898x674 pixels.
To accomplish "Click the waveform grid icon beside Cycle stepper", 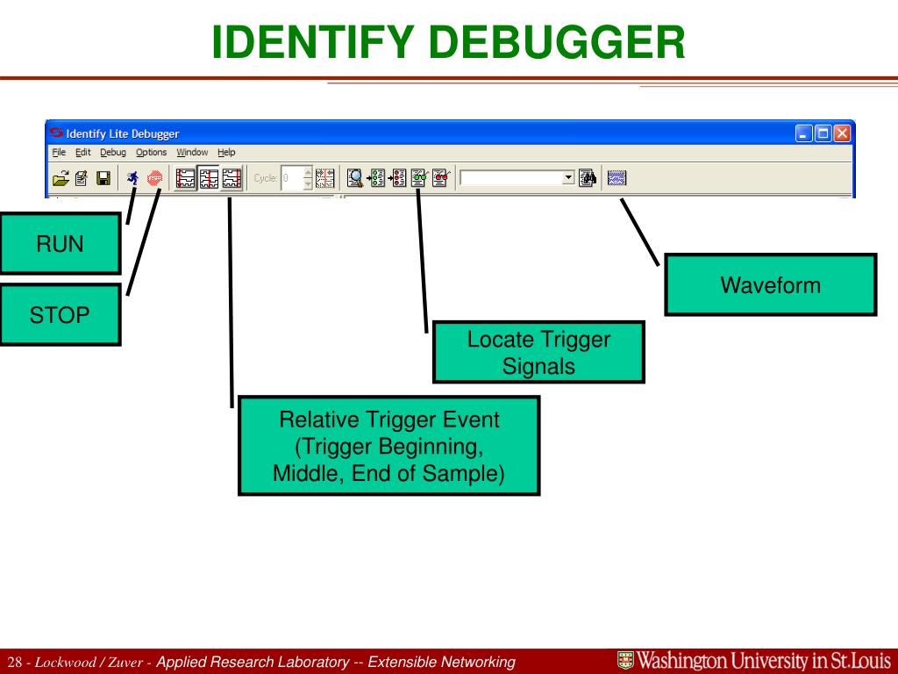I will pos(324,178).
